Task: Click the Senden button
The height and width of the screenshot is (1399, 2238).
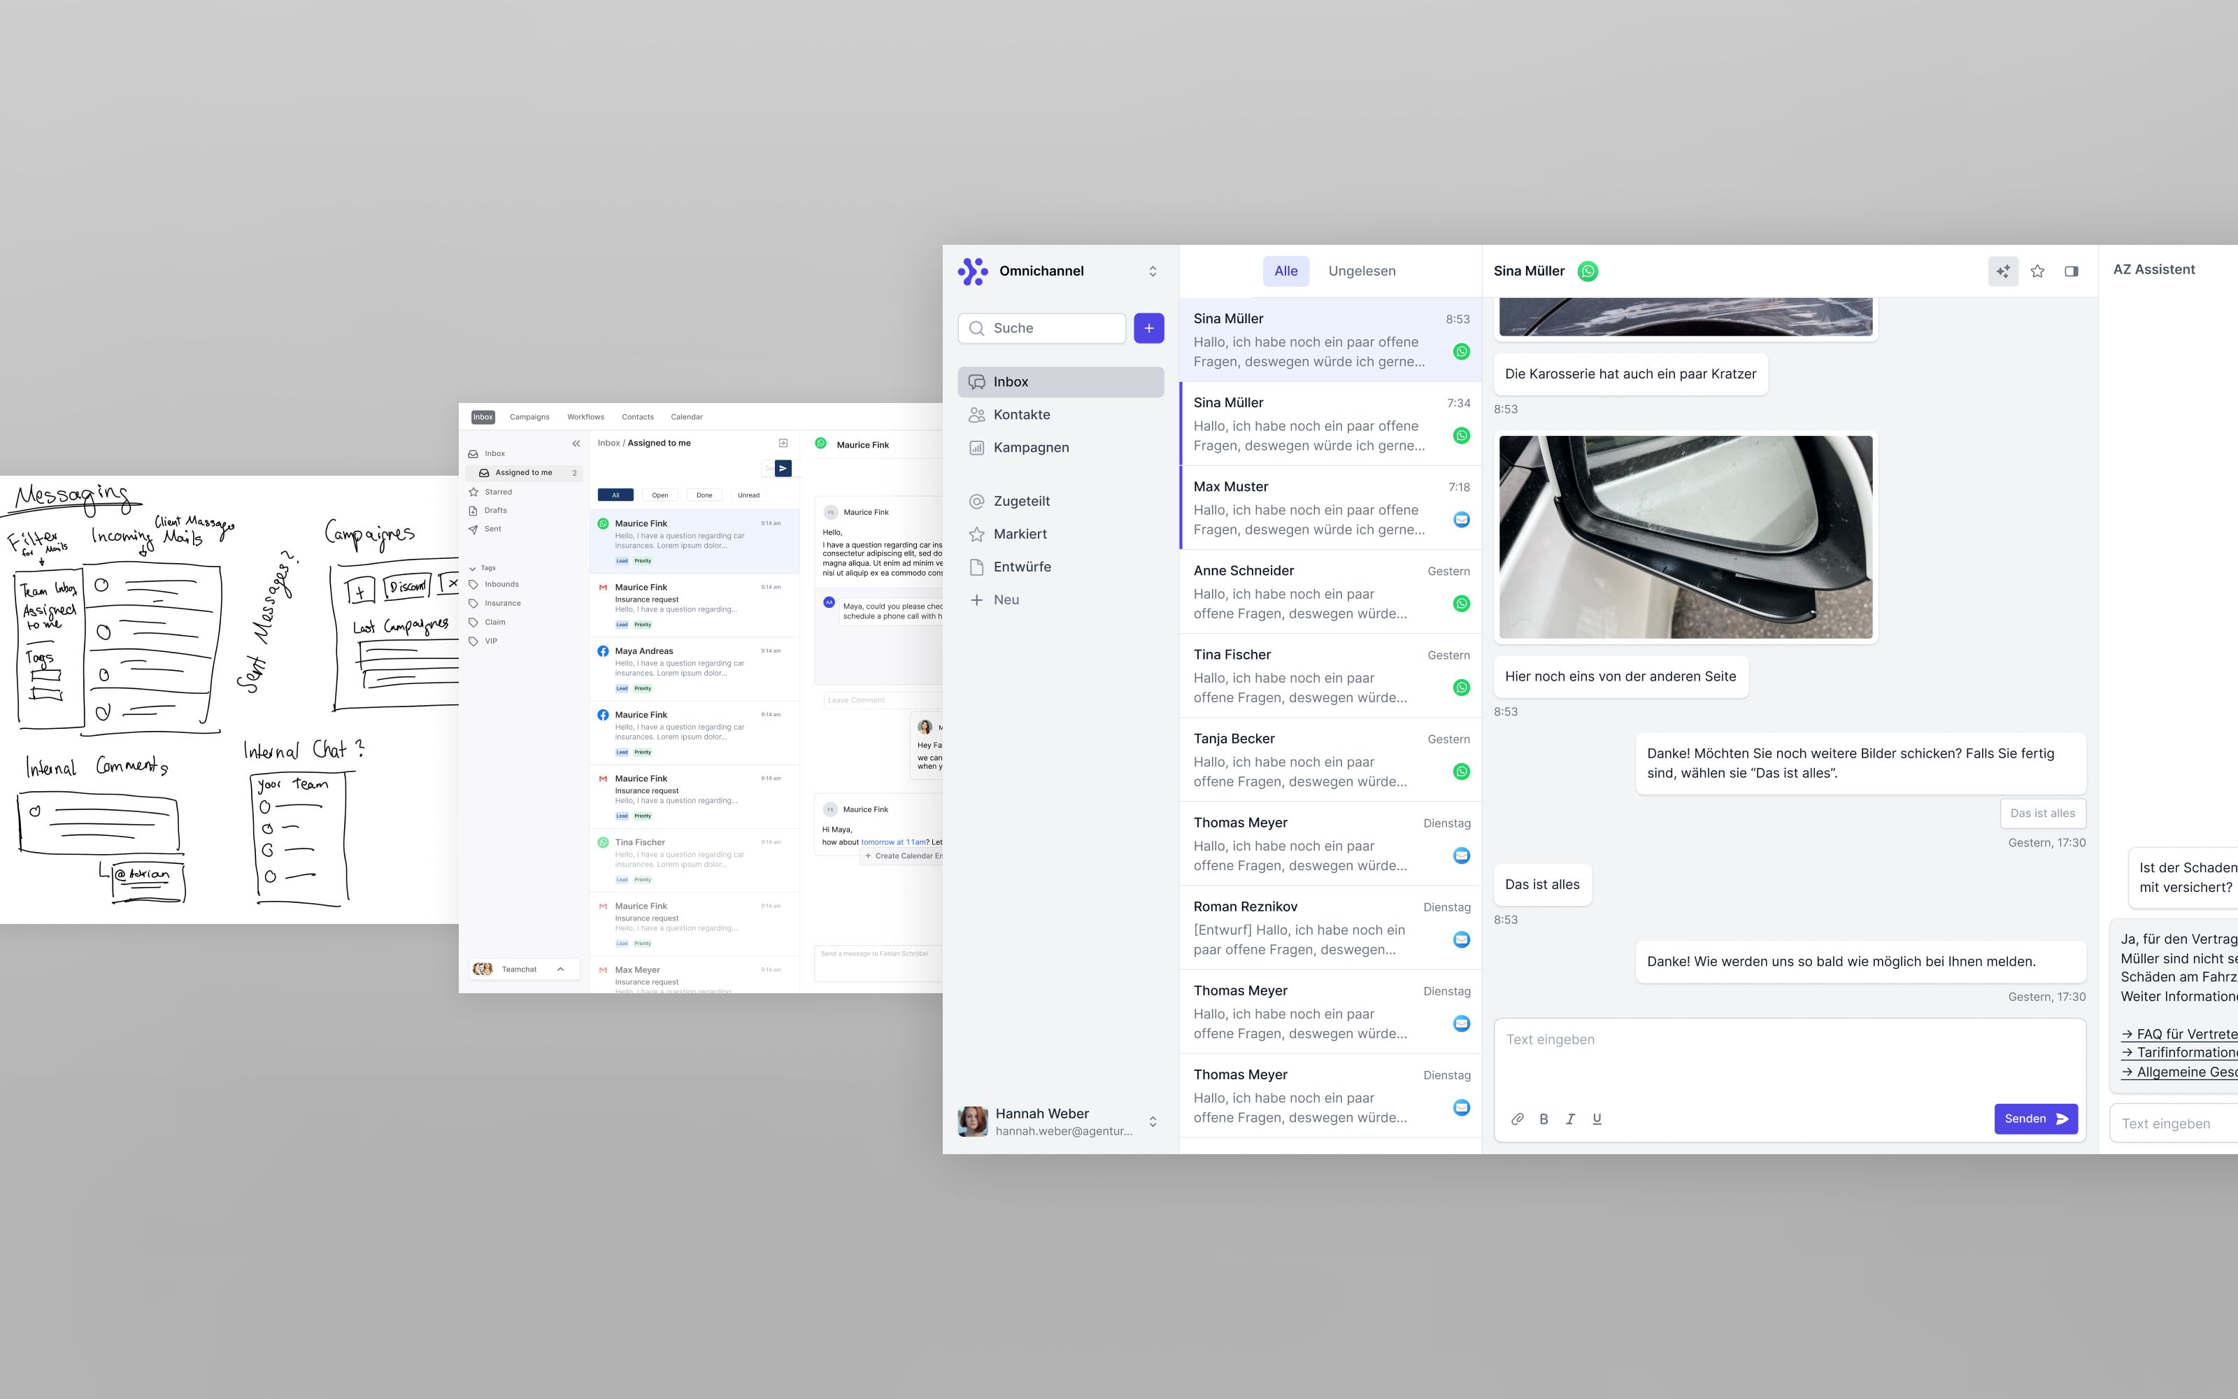Action: point(2035,1119)
